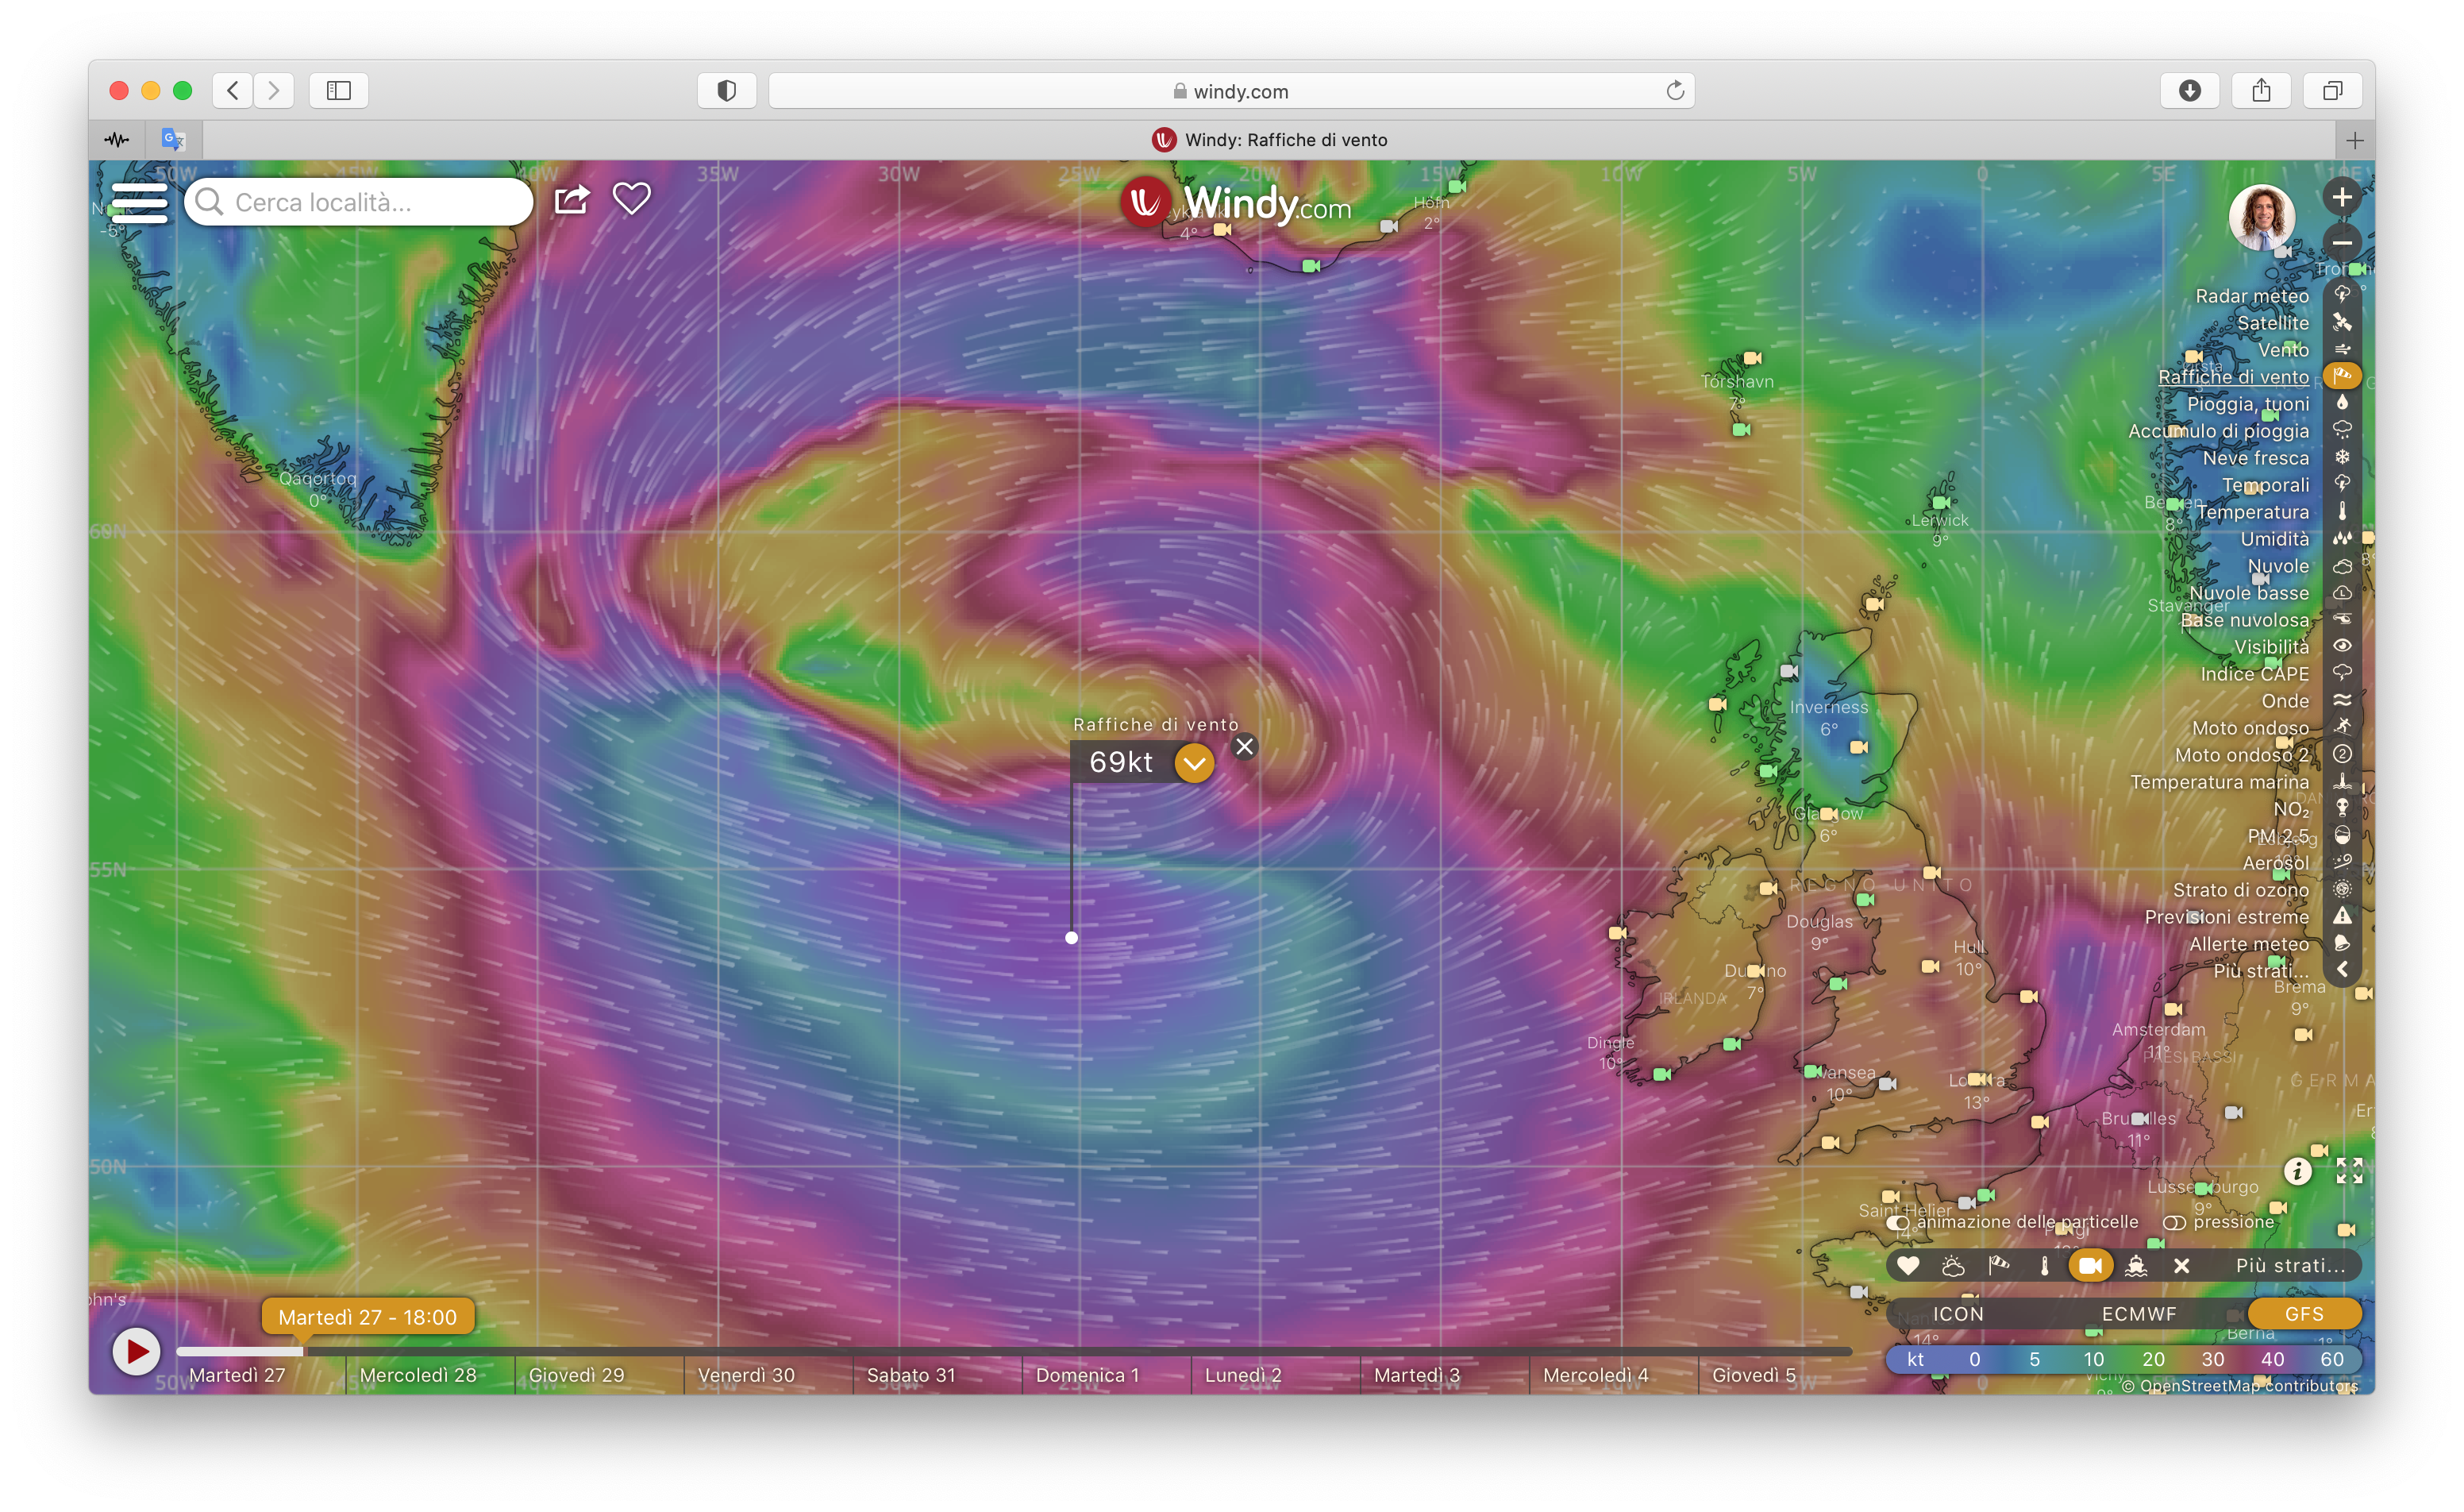Select Radar meteo layer
Viewport: 2464px width, 1512px height.
2252,296
